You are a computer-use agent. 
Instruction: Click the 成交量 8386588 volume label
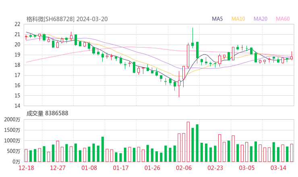pyautogui.click(x=47, y=113)
